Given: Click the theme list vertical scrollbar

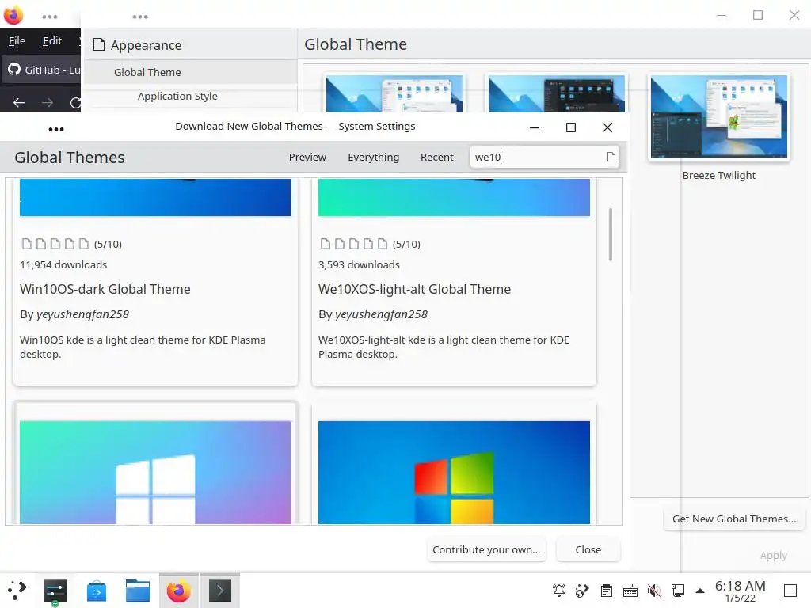Looking at the screenshot, I should pyautogui.click(x=611, y=234).
